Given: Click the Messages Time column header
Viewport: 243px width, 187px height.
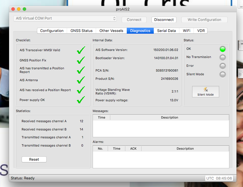Looking at the screenshot, I should click(x=101, y=117).
